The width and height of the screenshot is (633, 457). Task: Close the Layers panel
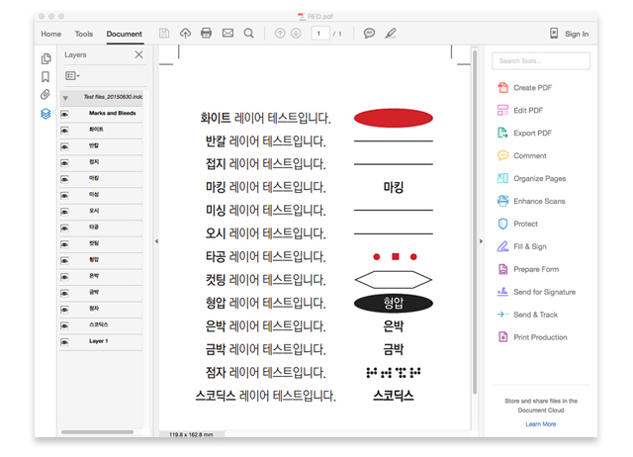pyautogui.click(x=138, y=54)
